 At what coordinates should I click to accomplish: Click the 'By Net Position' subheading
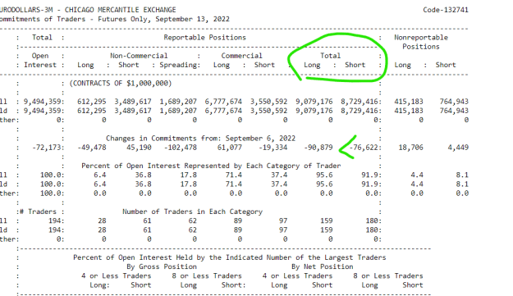[323, 266]
